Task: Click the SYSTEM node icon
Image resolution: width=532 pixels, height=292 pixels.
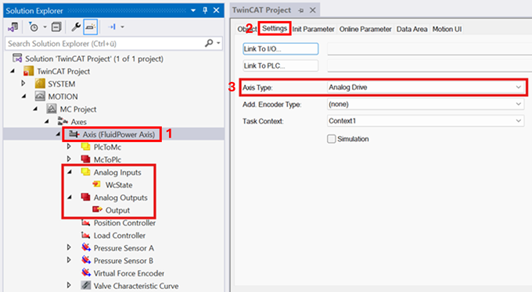Action: point(40,84)
